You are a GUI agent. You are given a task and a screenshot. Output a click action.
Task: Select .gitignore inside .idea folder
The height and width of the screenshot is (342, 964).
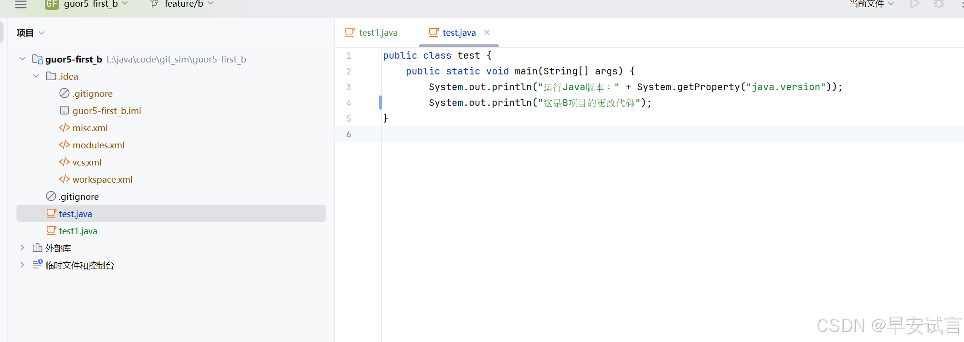[93, 93]
